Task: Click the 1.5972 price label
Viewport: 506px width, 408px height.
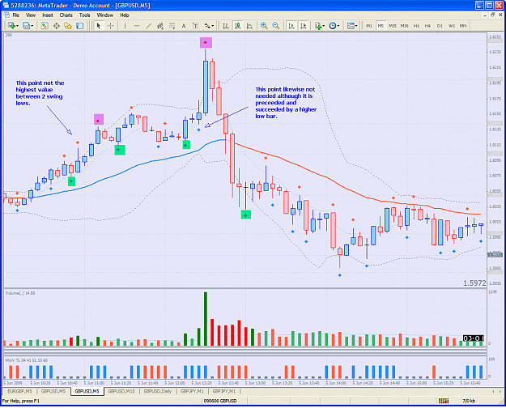Action: point(474,283)
